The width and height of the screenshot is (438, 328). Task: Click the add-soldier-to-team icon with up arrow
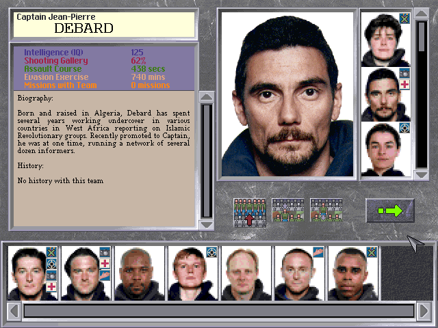(x=287, y=210)
